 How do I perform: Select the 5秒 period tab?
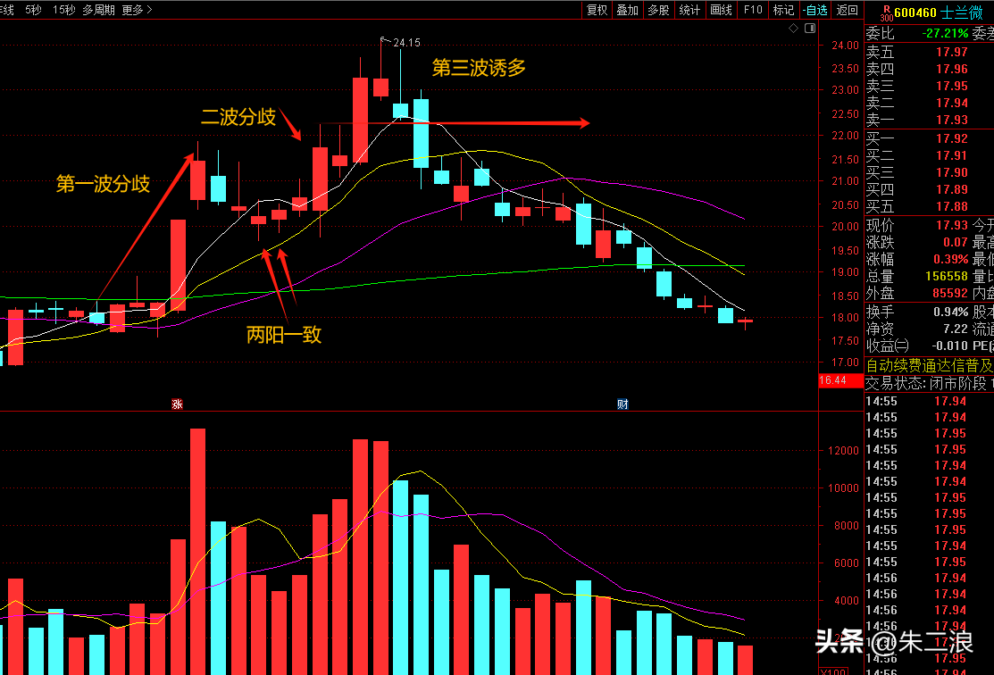click(x=33, y=10)
